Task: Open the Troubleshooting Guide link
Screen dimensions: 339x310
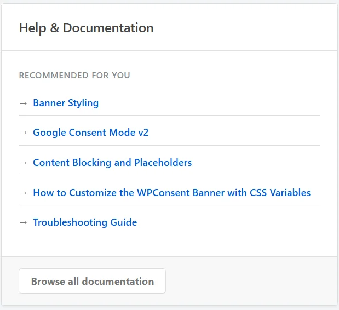Action: [85, 222]
